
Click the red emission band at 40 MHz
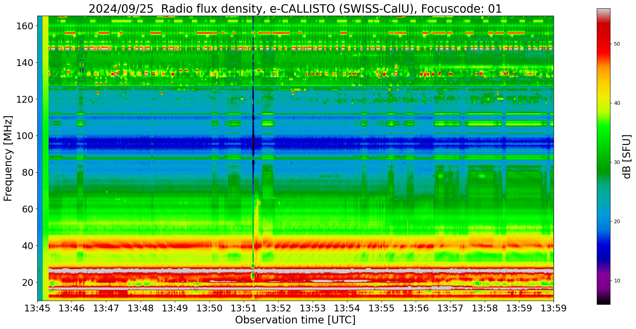coord(301,246)
